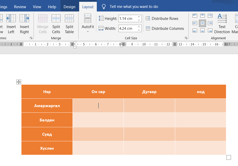Click Split Table button
Viewport: 238px width, 166px height.
[69, 24]
